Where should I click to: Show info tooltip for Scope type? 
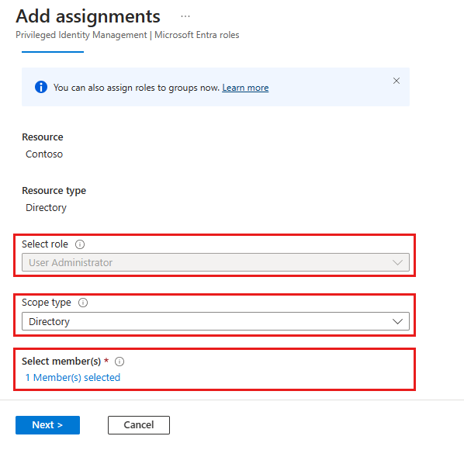(x=83, y=303)
